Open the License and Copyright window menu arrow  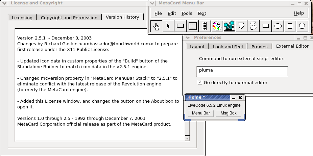coord(4,3)
